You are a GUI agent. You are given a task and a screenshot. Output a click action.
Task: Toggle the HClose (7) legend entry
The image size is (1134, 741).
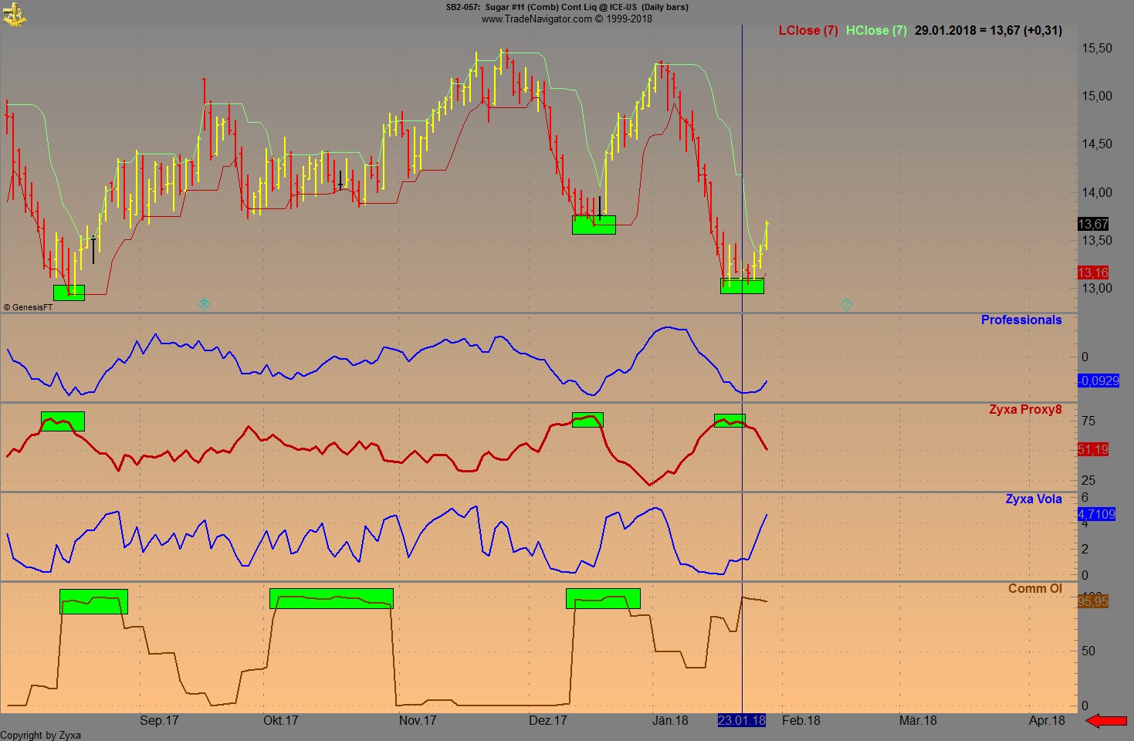(x=876, y=31)
